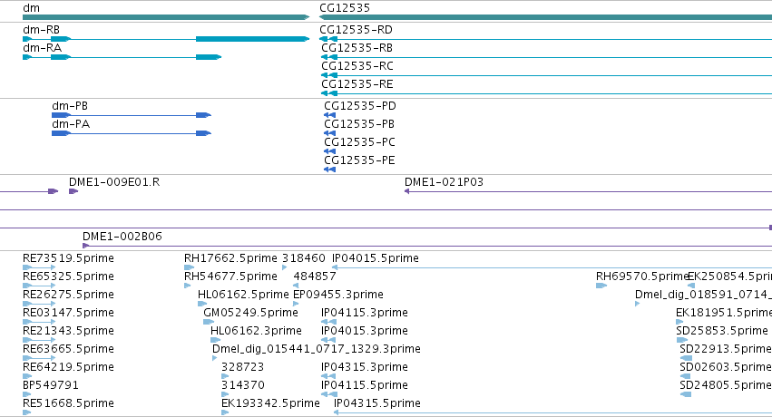Image resolution: width=772 pixels, height=417 pixels.
Task: Select the CG12535-RD transcript
Action: [356, 30]
